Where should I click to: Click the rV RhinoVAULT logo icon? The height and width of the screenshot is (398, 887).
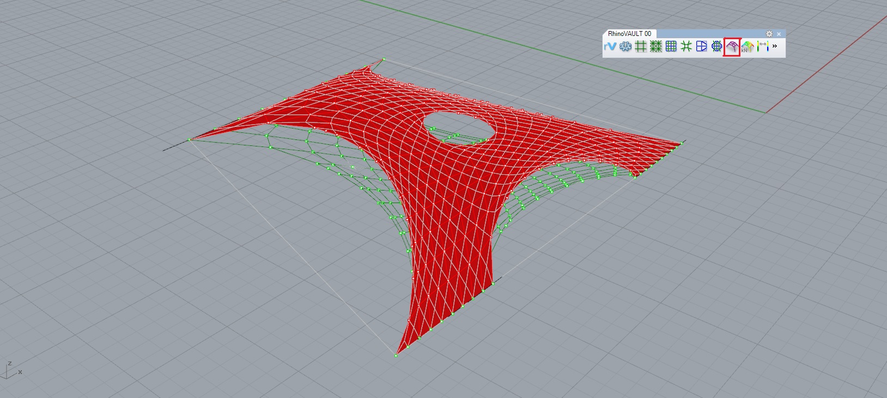(610, 47)
